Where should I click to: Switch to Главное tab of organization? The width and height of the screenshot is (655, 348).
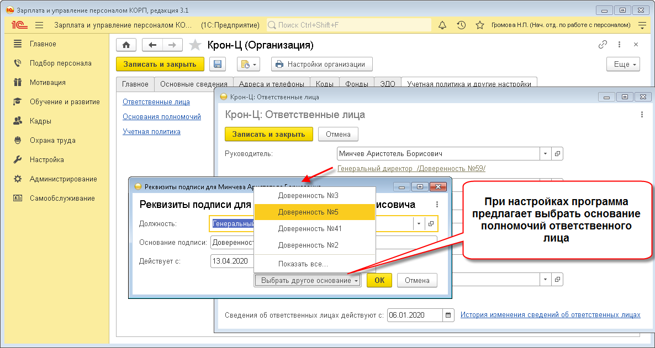135,84
